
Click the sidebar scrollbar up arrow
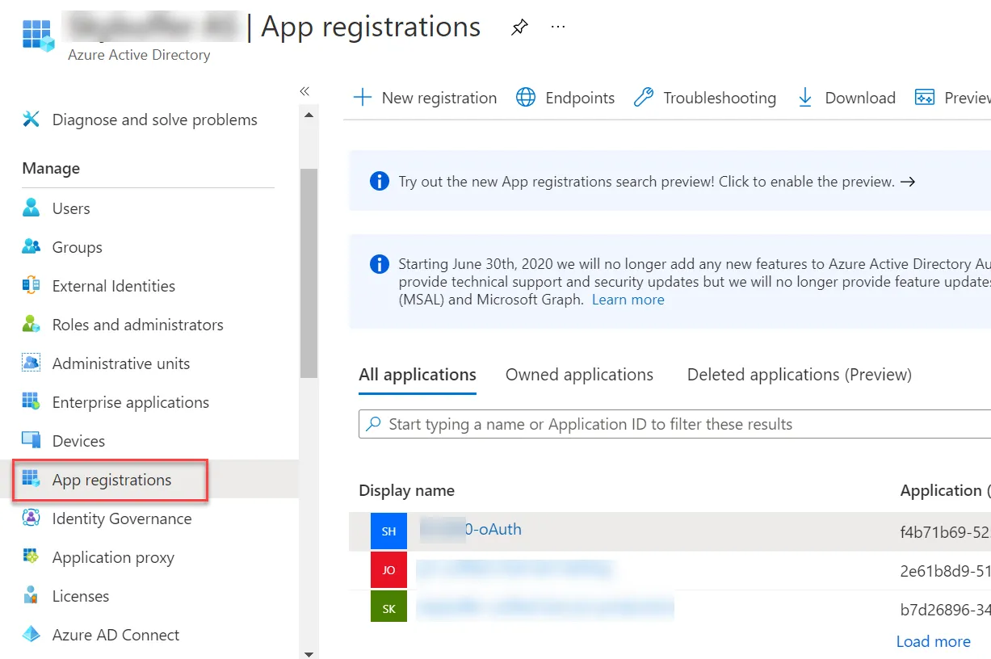click(x=309, y=115)
